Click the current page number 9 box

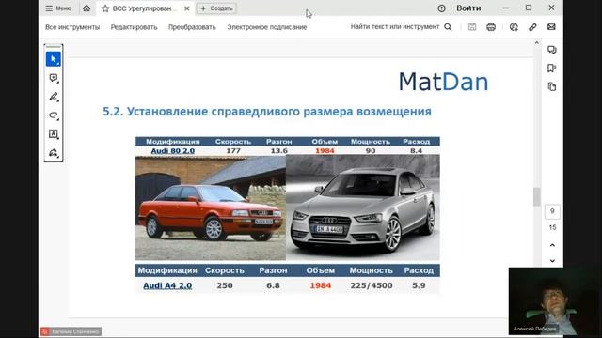pos(552,211)
